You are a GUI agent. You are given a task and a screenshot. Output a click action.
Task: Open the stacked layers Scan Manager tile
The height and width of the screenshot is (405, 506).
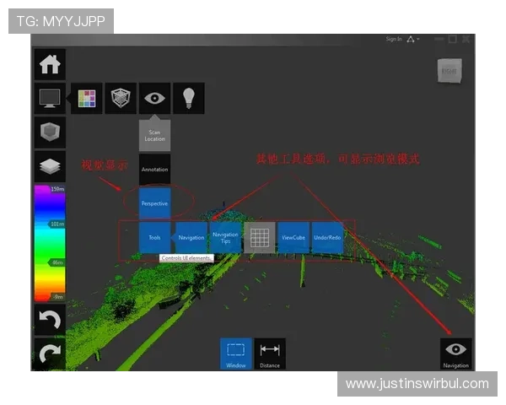tap(50, 166)
